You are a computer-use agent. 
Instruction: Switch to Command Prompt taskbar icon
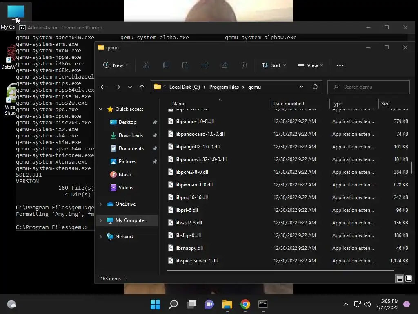263,304
